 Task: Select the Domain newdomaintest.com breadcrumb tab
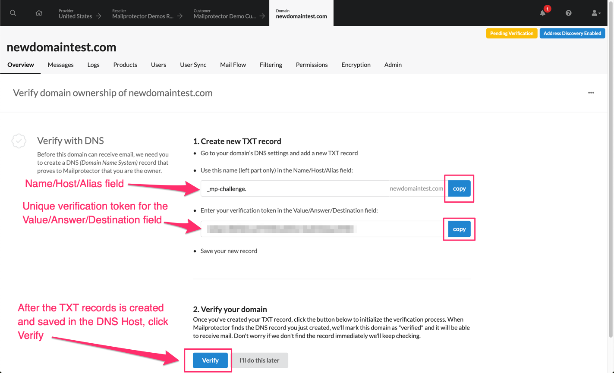[301, 13]
